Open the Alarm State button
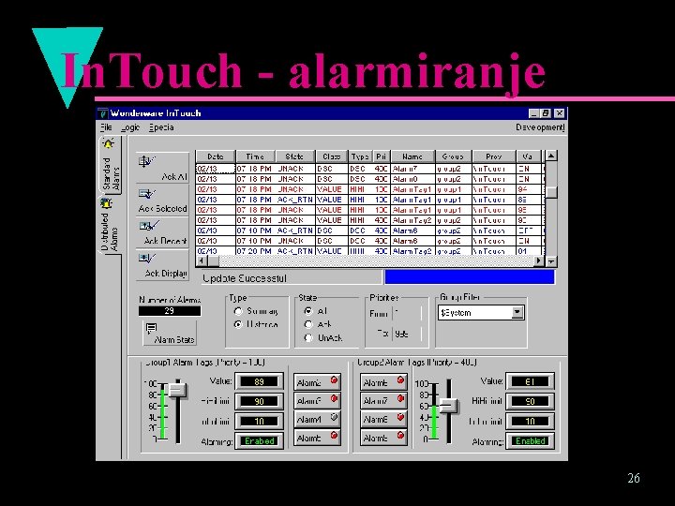Viewport: 675px width, 506px height. (170, 333)
